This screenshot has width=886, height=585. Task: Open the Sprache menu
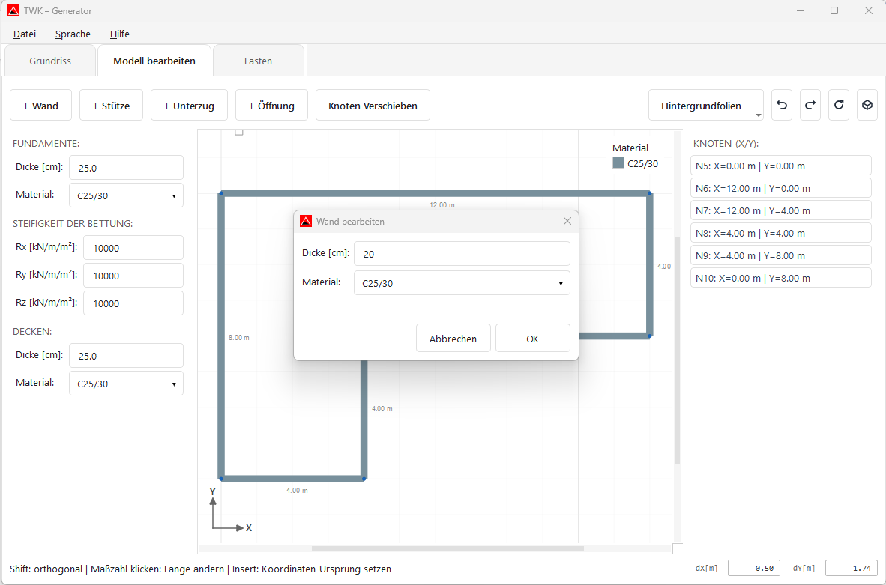72,34
